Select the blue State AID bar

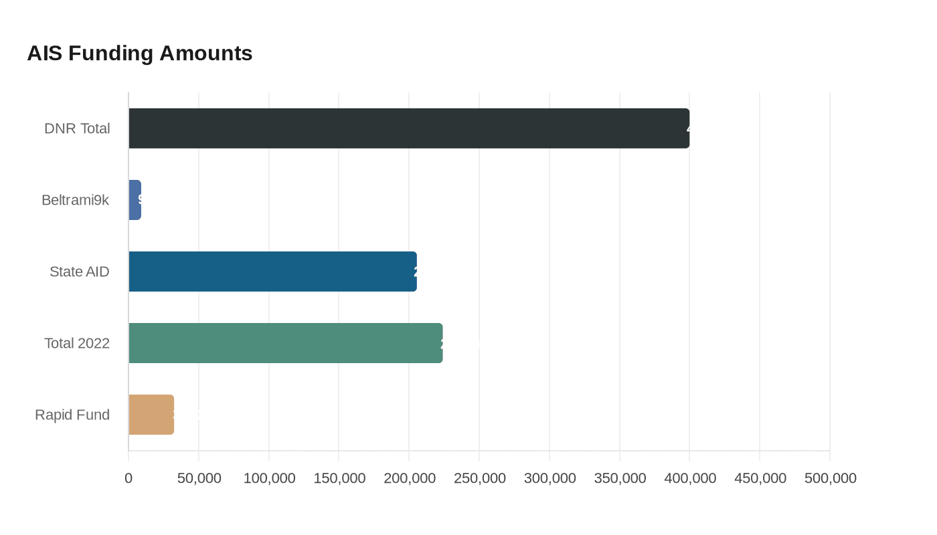click(x=272, y=272)
